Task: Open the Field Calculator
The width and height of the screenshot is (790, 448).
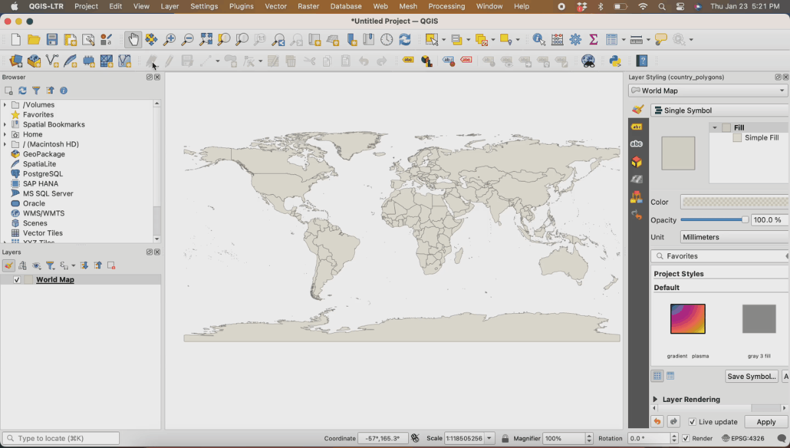Action: pyautogui.click(x=557, y=39)
